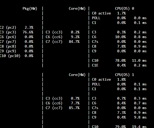The image size is (154, 128).
Task: Click the Pkg(HW) column header
Action: point(30,9)
